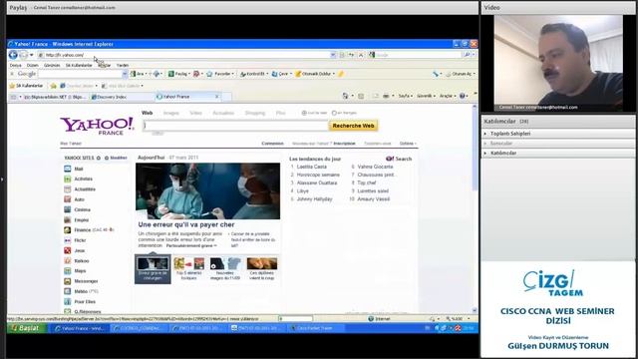
Task: Click the Başlat start button
Action: [x=26, y=328]
